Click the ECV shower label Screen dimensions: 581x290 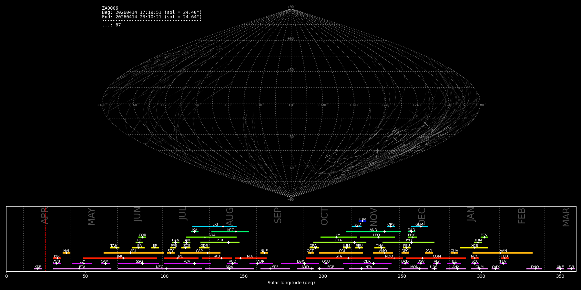pos(484,235)
